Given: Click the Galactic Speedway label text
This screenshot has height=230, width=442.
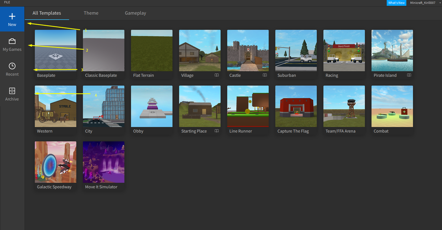Looking at the screenshot, I should pyautogui.click(x=55, y=187).
